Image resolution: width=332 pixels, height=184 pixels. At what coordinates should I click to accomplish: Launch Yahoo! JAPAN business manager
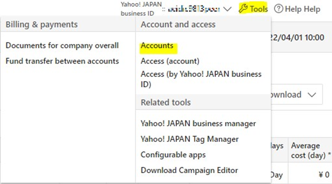pyautogui.click(x=198, y=123)
